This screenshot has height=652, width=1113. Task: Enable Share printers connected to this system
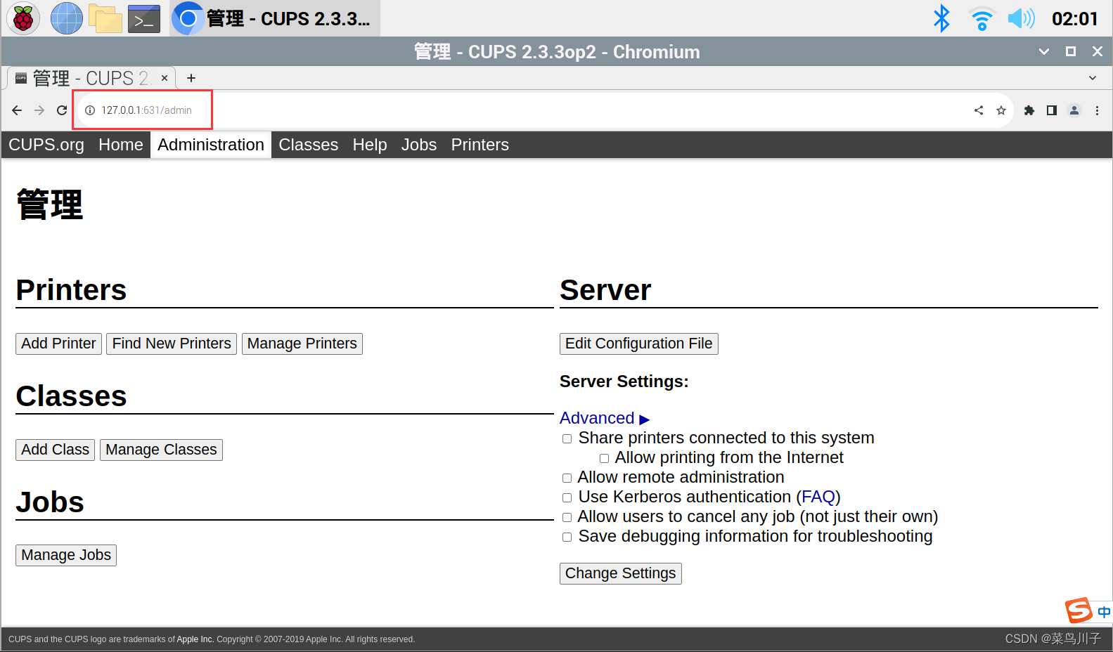(x=567, y=438)
